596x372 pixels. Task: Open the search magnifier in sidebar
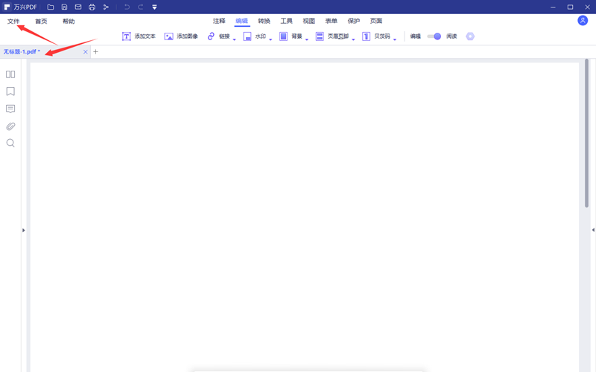pos(10,143)
